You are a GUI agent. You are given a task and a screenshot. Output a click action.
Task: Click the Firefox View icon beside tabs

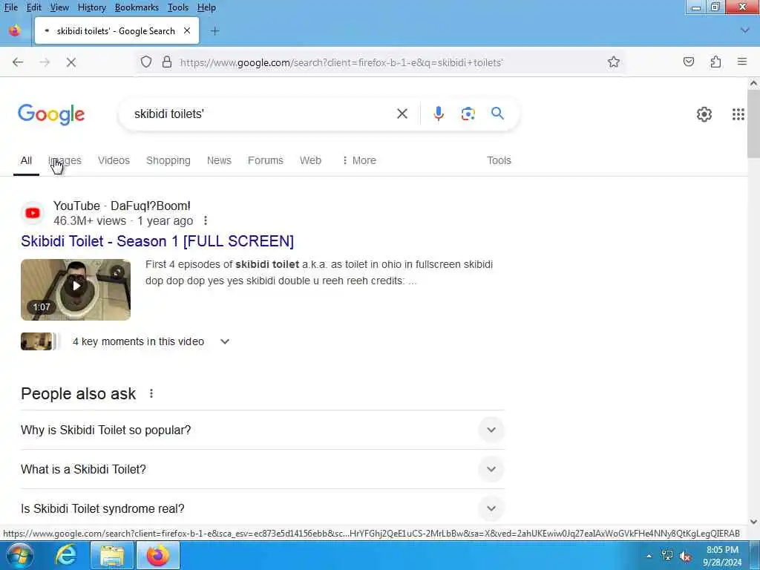(x=15, y=30)
